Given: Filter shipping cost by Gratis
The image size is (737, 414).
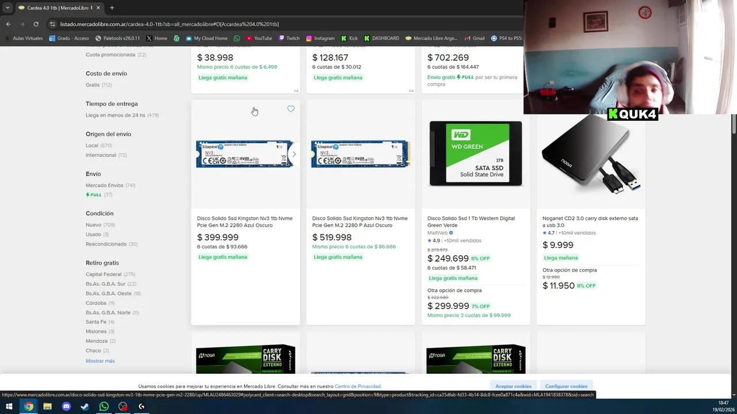Looking at the screenshot, I should coord(98,85).
